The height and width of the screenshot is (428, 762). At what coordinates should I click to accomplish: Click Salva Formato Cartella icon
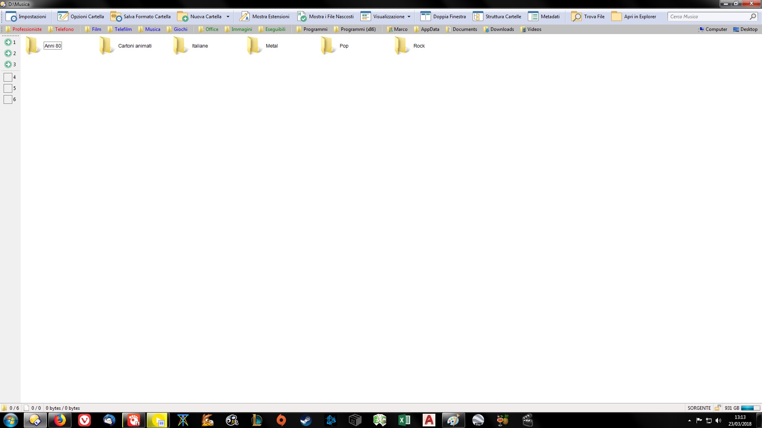click(116, 17)
